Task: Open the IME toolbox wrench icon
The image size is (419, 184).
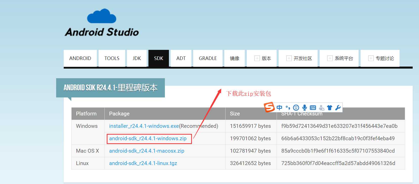Action: [338, 108]
